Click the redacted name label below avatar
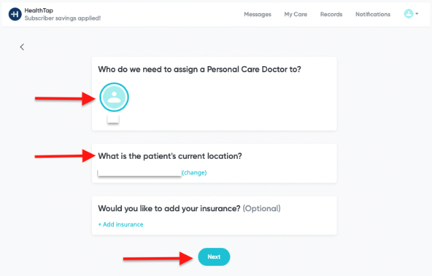The width and height of the screenshot is (432, 276). click(x=113, y=119)
